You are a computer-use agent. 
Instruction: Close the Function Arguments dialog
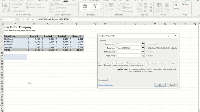tap(175, 36)
